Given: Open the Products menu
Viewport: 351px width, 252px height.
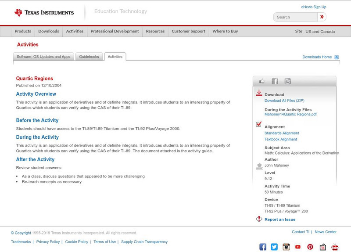Looking at the screenshot, I should pyautogui.click(x=23, y=31).
